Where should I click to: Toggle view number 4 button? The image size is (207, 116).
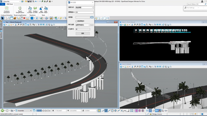43,111
